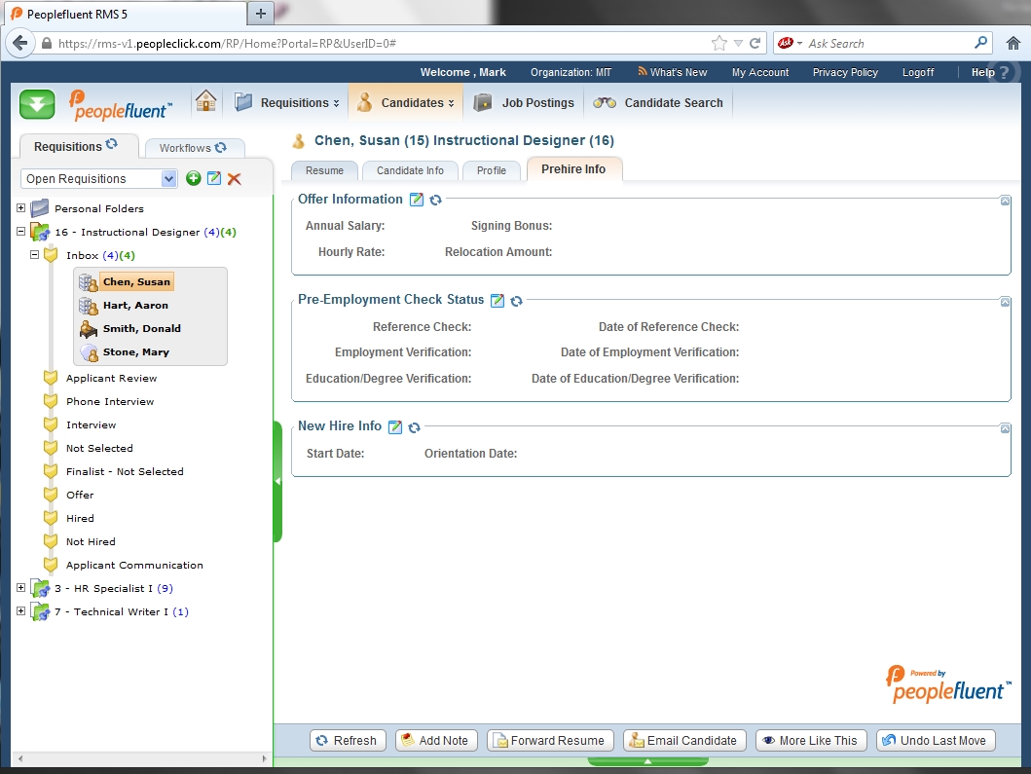Collapse the Offer Information panel

coord(1005,201)
